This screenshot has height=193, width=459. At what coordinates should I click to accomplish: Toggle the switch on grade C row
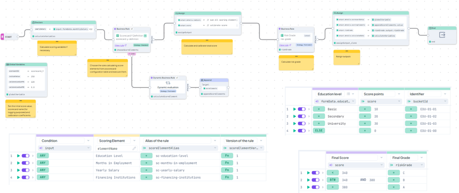coord(316,173)
